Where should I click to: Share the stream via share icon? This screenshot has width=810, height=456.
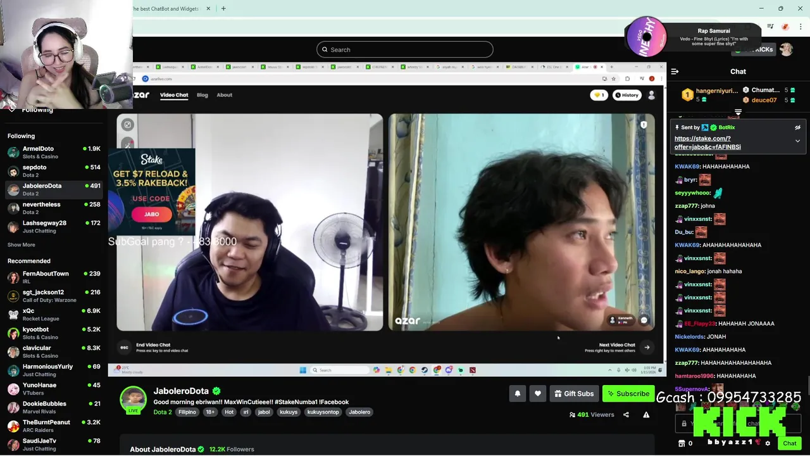click(626, 415)
